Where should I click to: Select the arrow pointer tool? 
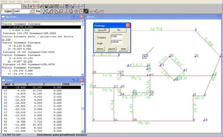tap(25, 6)
